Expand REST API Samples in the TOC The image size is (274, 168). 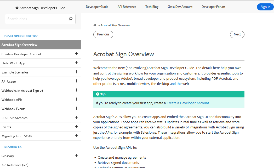pyautogui.click(x=76, y=118)
